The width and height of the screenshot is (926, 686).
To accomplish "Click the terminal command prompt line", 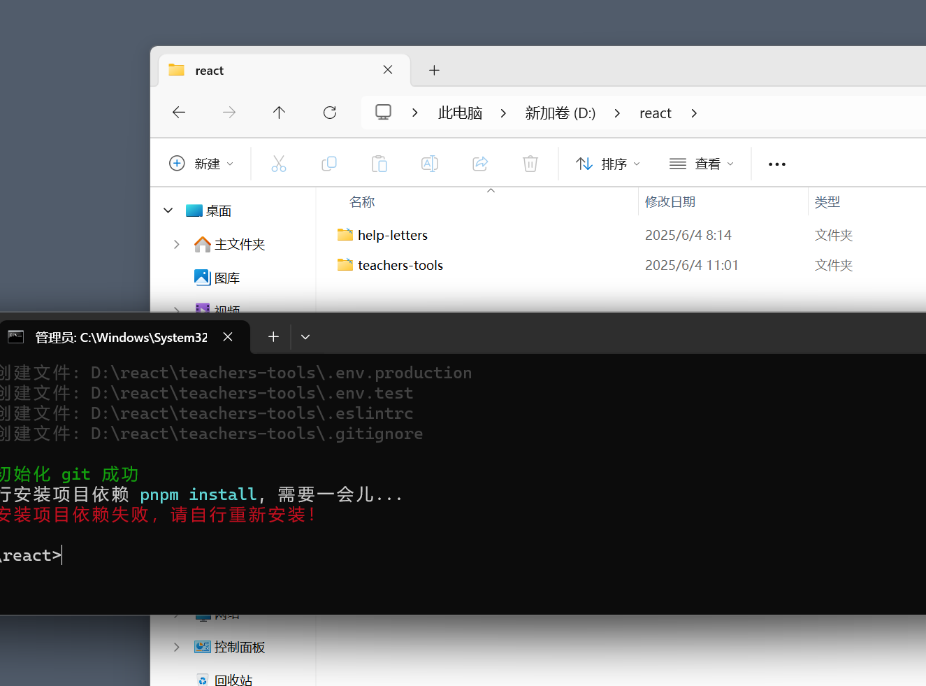I will 31,555.
